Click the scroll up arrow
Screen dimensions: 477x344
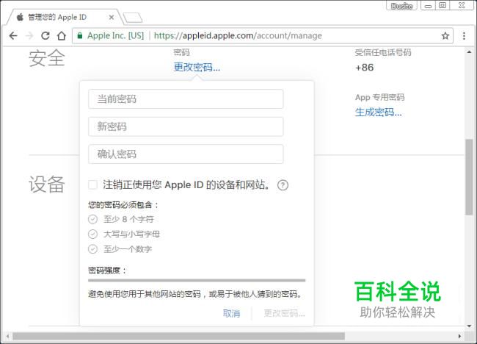pyautogui.click(x=469, y=52)
